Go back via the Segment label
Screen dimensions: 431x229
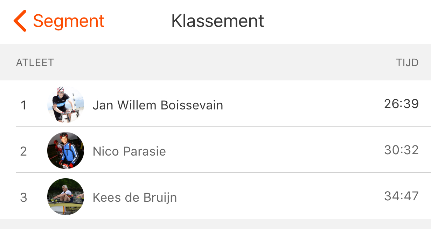coord(69,21)
